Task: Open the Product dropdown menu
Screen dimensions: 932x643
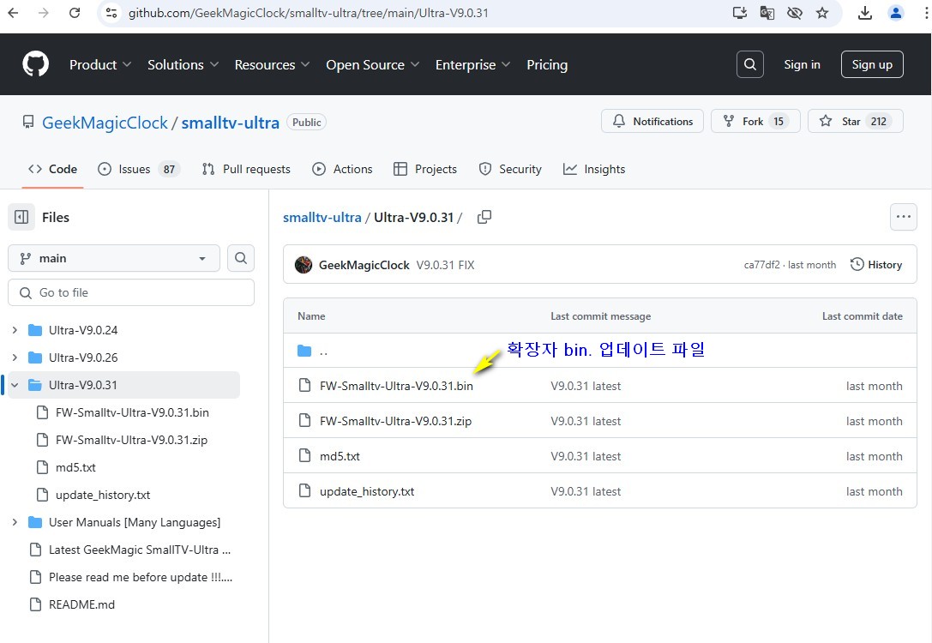Action: tap(99, 64)
